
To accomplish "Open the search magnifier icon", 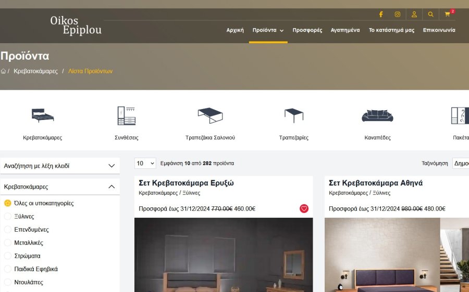I will coord(430,15).
